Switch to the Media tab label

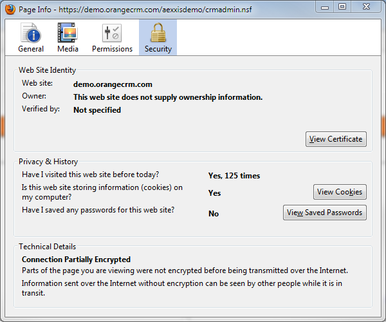pos(68,49)
